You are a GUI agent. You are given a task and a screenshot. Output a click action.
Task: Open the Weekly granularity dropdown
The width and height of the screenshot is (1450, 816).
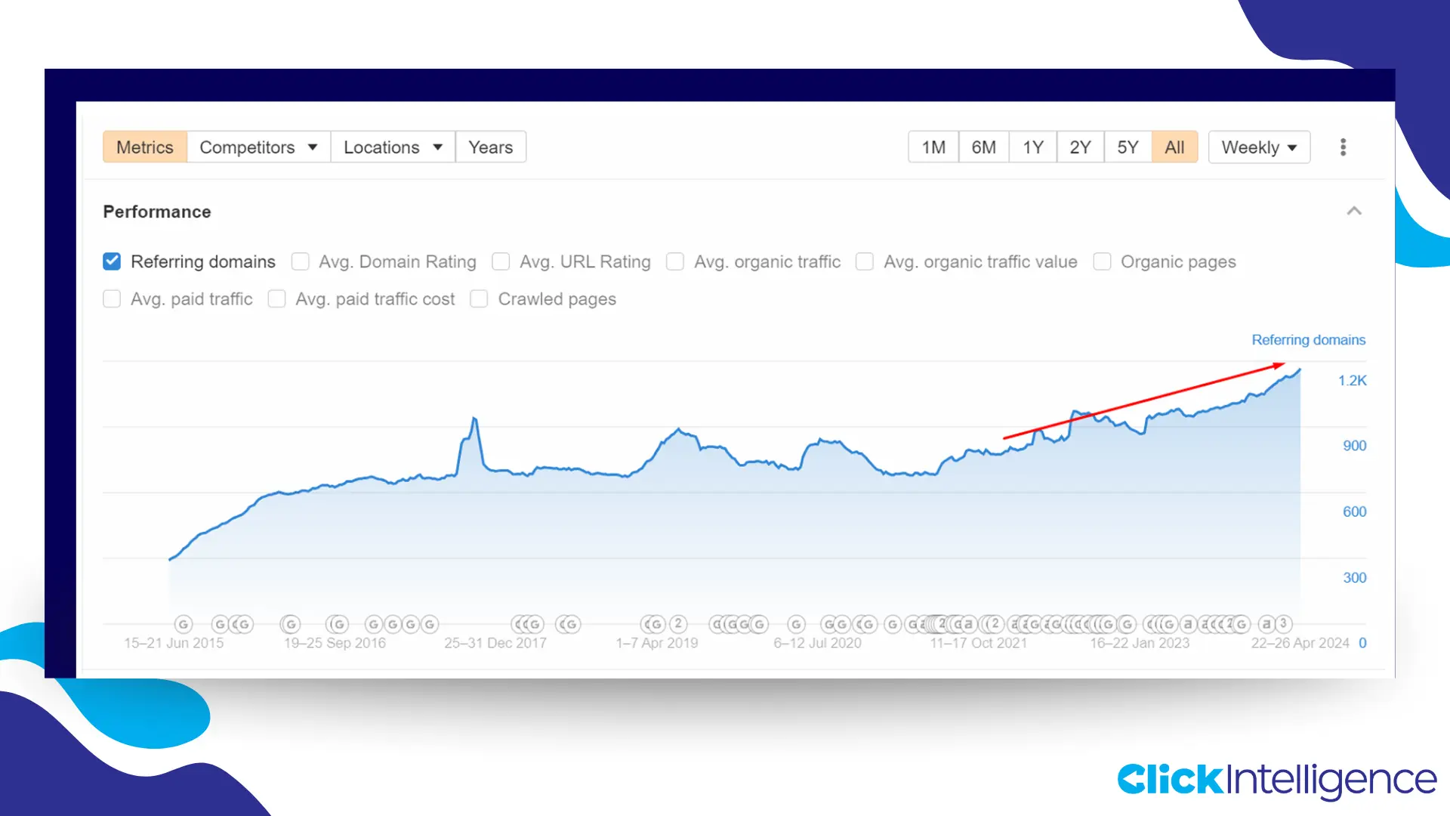[x=1258, y=147]
